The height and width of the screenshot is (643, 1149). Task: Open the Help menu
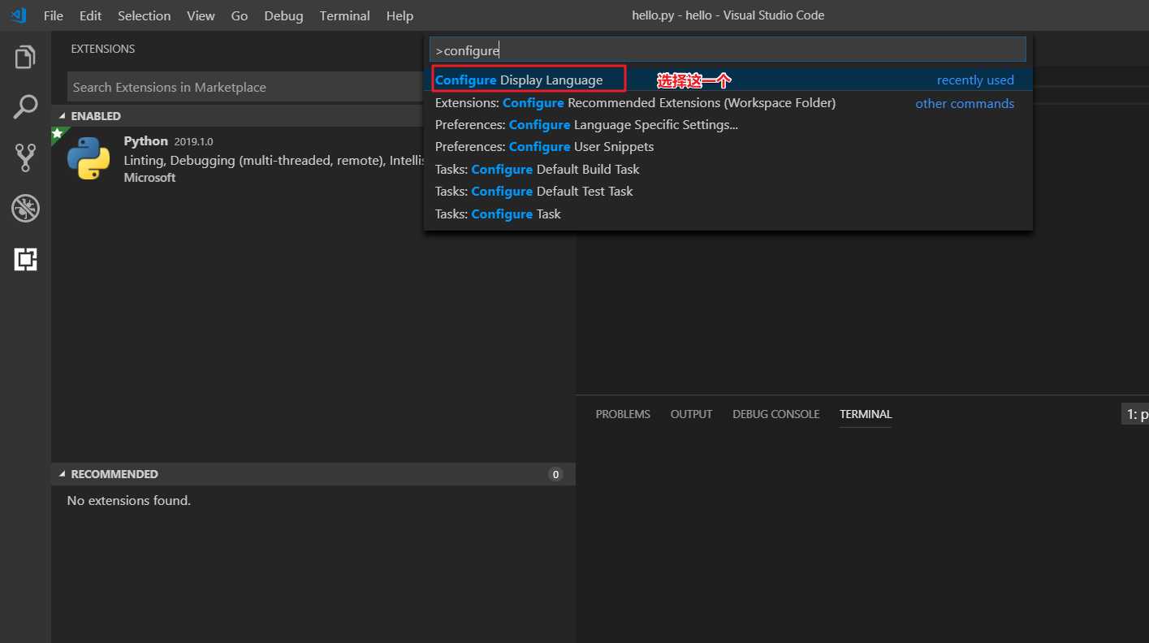click(x=400, y=15)
